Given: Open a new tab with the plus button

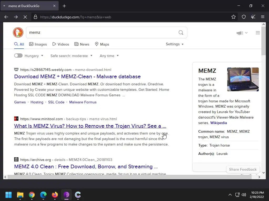Looking at the screenshot, I should click(64, 6).
